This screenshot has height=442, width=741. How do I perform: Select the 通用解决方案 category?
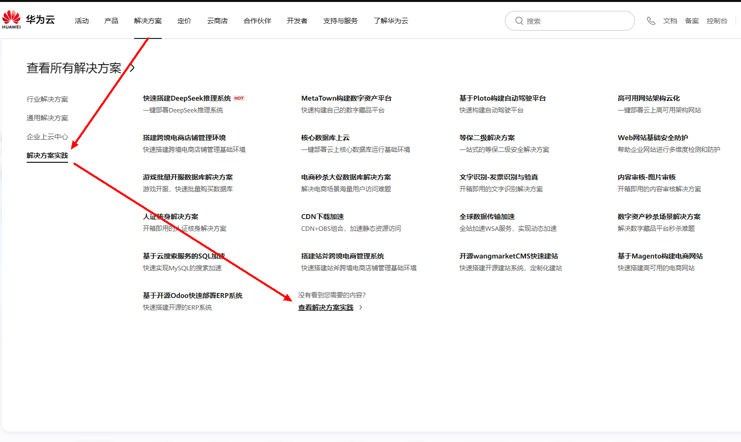[x=47, y=118]
